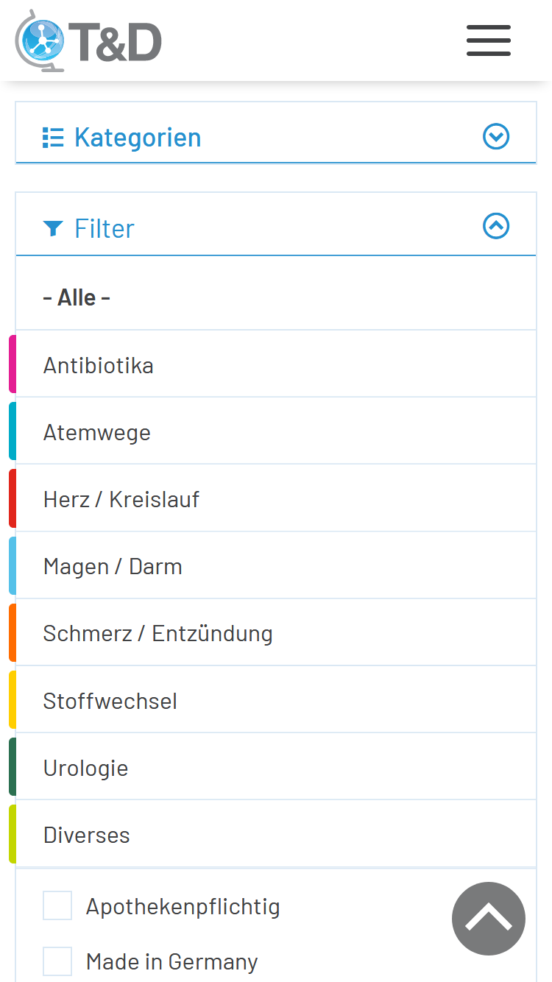
Task: Choose the Urologie filter entry
Action: 276,767
